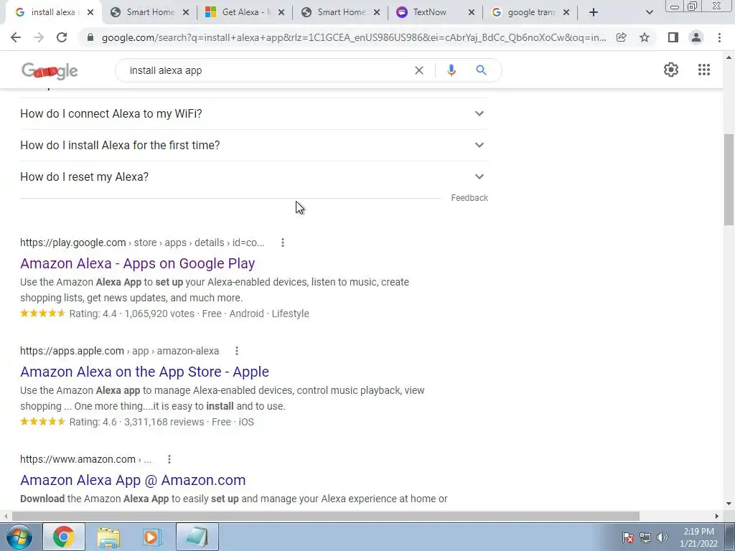Click the volume icon in tray
735x551 pixels.
point(663,537)
